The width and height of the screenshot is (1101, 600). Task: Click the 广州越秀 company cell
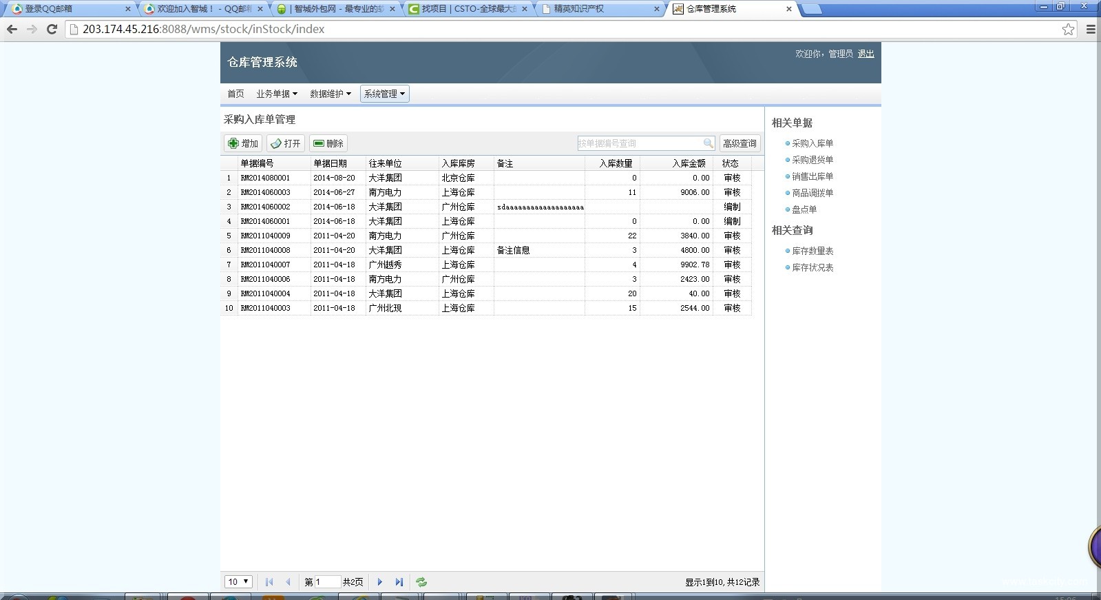pos(402,265)
